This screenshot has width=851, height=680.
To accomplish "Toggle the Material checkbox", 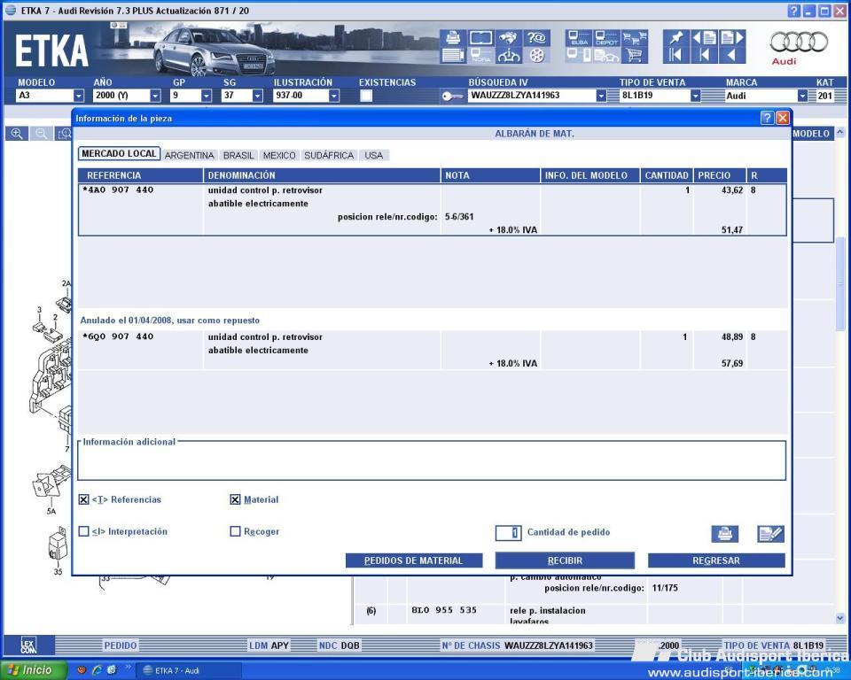I will click(x=235, y=500).
